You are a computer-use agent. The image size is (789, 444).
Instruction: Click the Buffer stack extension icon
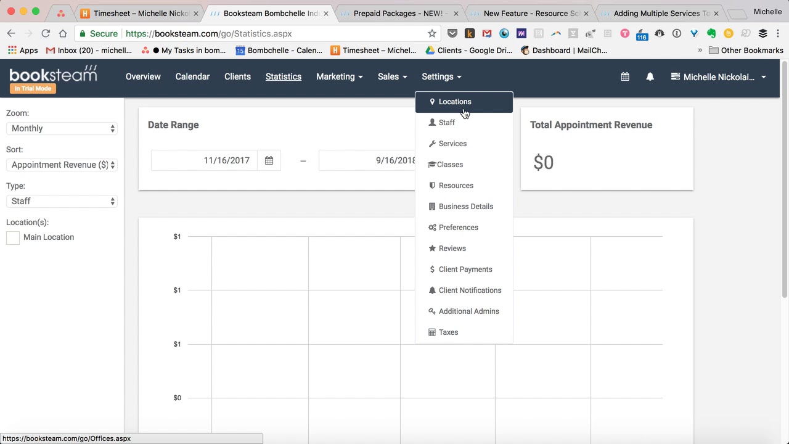763,33
